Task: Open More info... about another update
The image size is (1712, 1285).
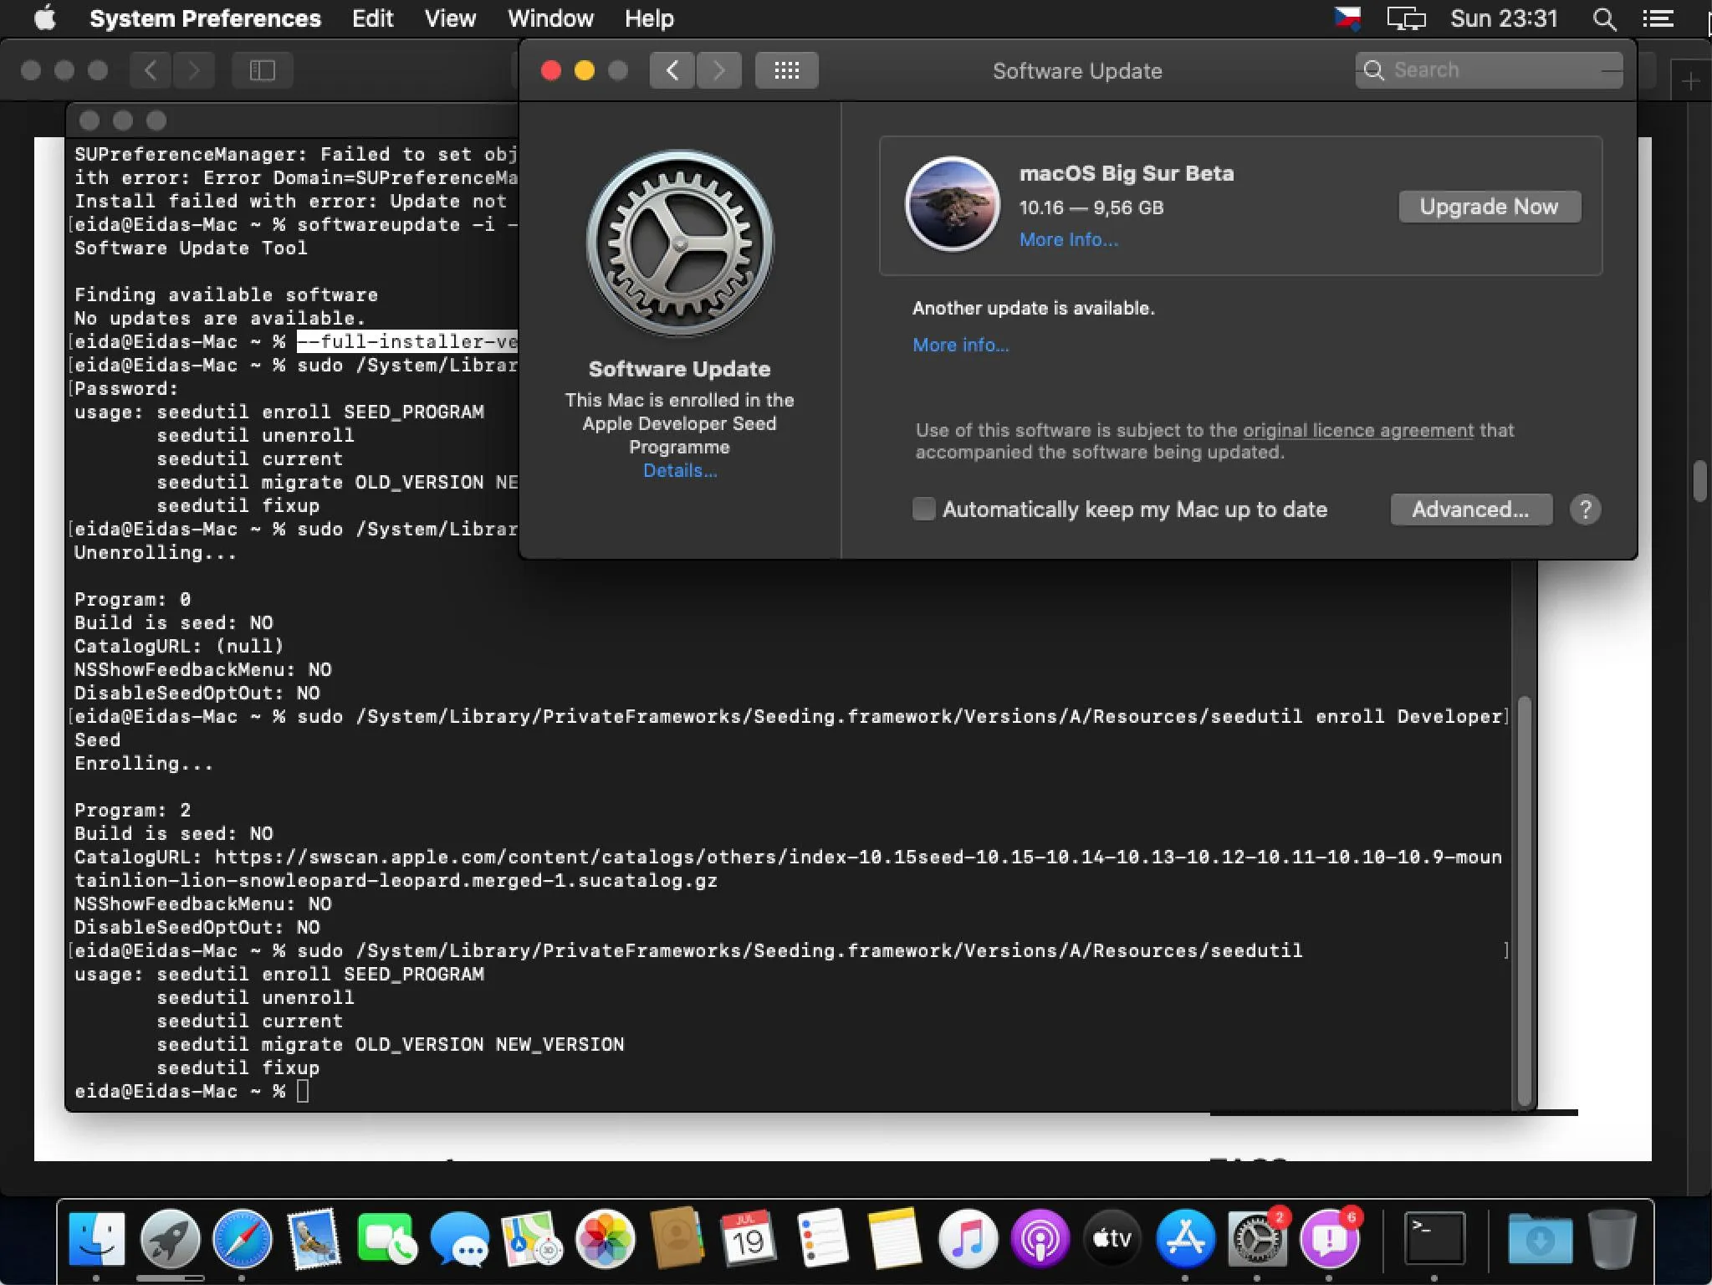Action: pos(960,345)
